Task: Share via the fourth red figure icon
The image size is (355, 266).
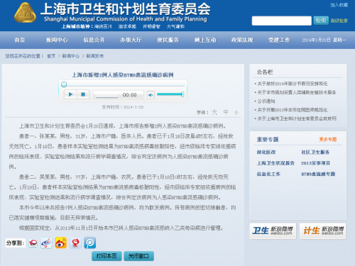Action: click(75, 243)
